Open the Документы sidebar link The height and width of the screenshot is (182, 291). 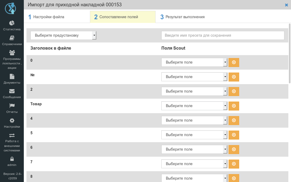click(12, 83)
